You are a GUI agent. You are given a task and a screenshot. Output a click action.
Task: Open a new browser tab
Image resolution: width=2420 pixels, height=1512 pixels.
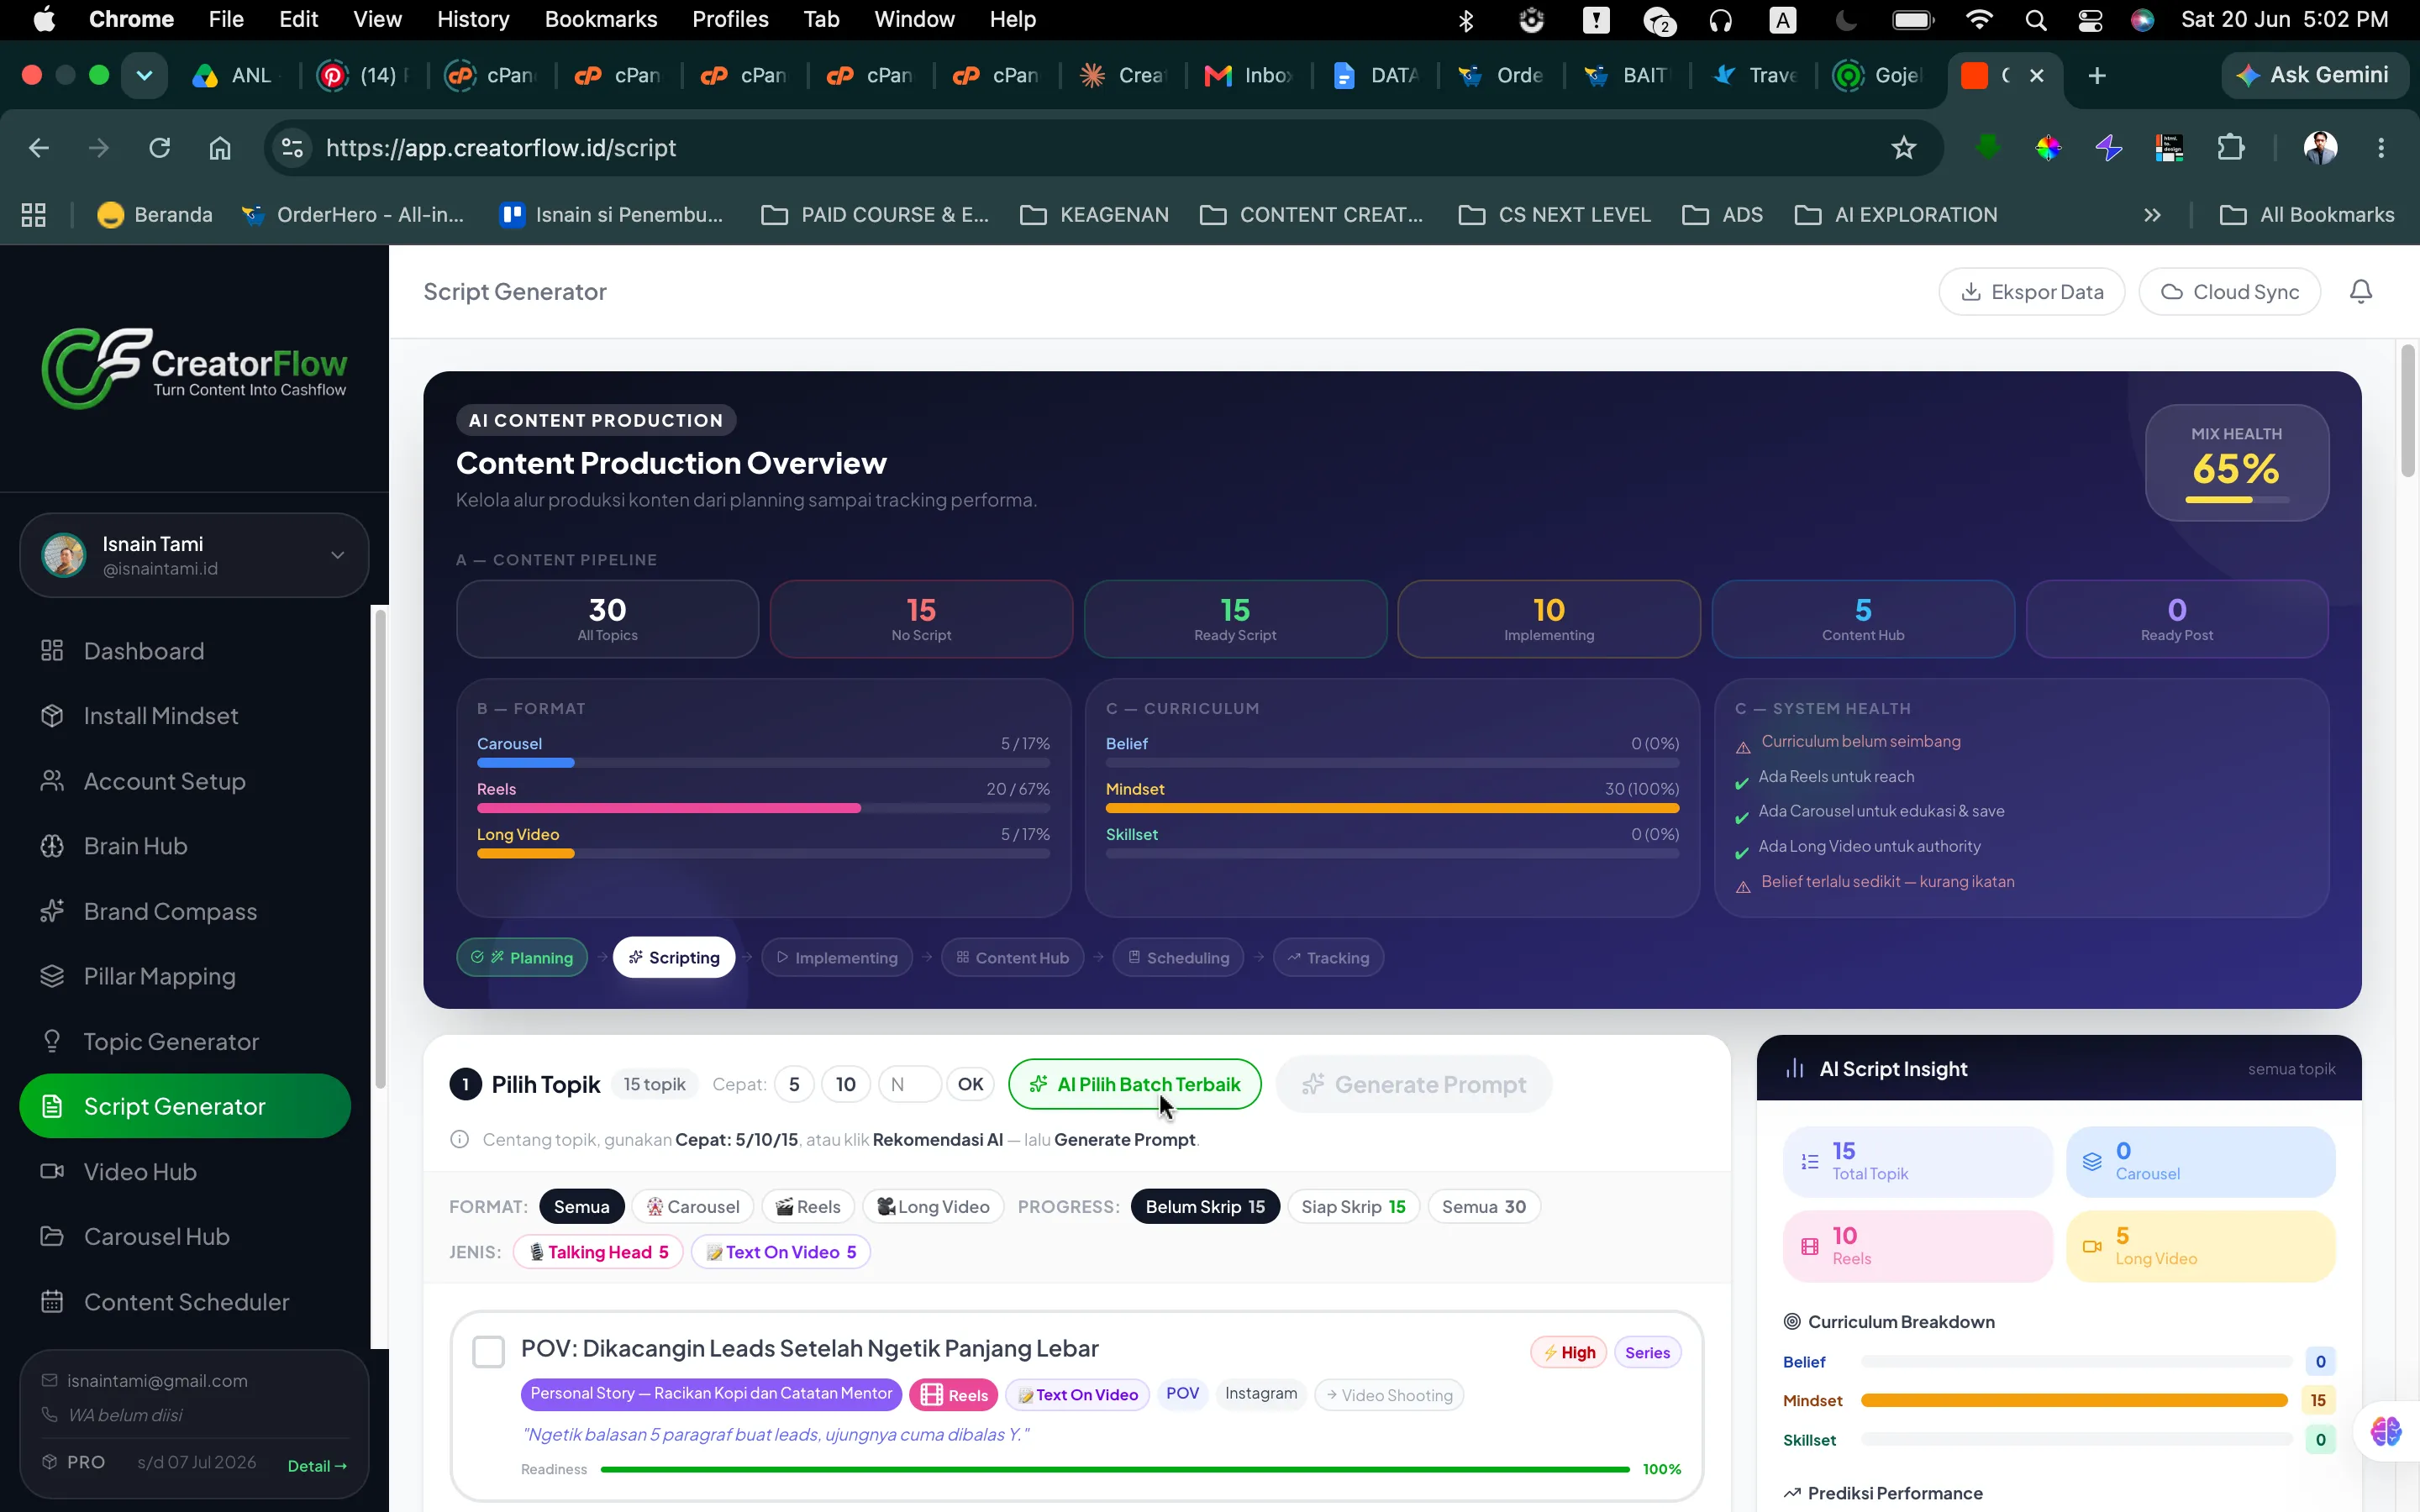[2097, 76]
